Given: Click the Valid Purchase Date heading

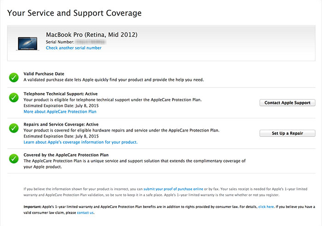Looking at the screenshot, I should [x=44, y=74].
